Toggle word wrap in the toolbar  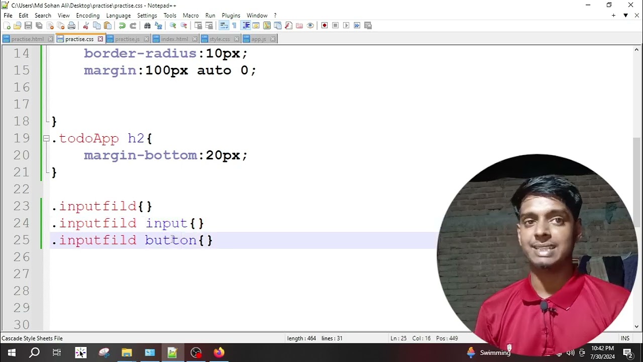point(224,26)
